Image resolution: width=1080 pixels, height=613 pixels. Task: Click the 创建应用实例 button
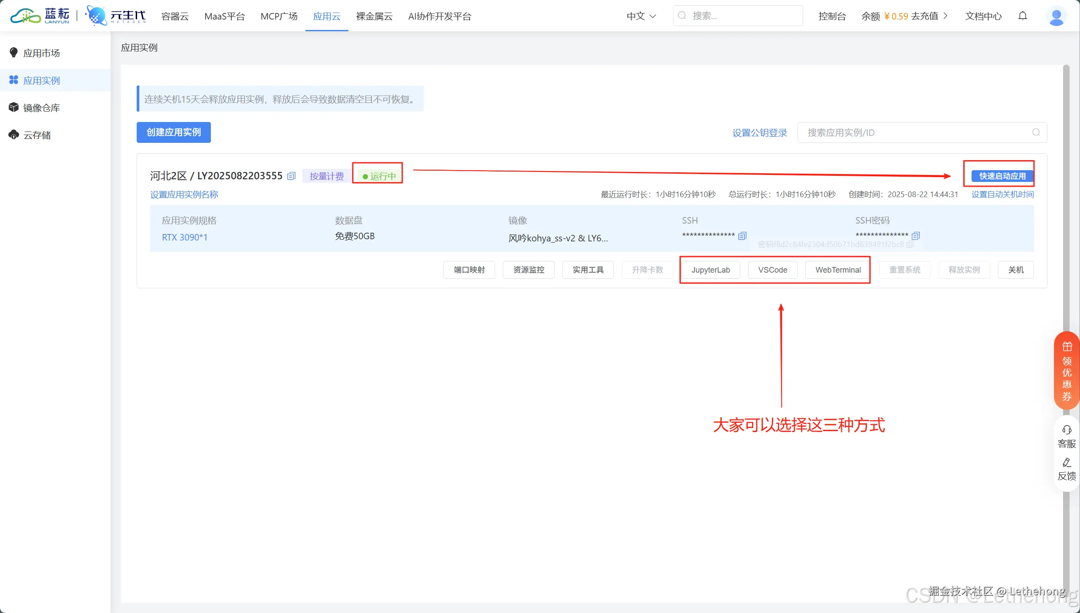173,132
